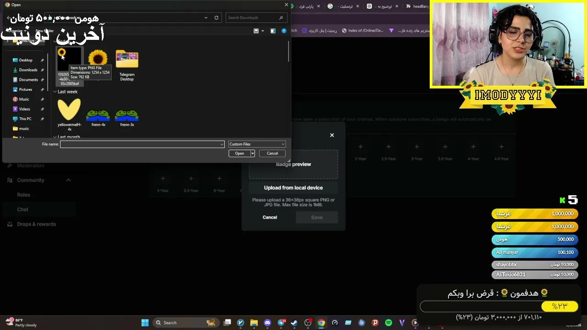Select the frenn-3x image file
The width and height of the screenshot is (587, 330).
click(x=127, y=118)
